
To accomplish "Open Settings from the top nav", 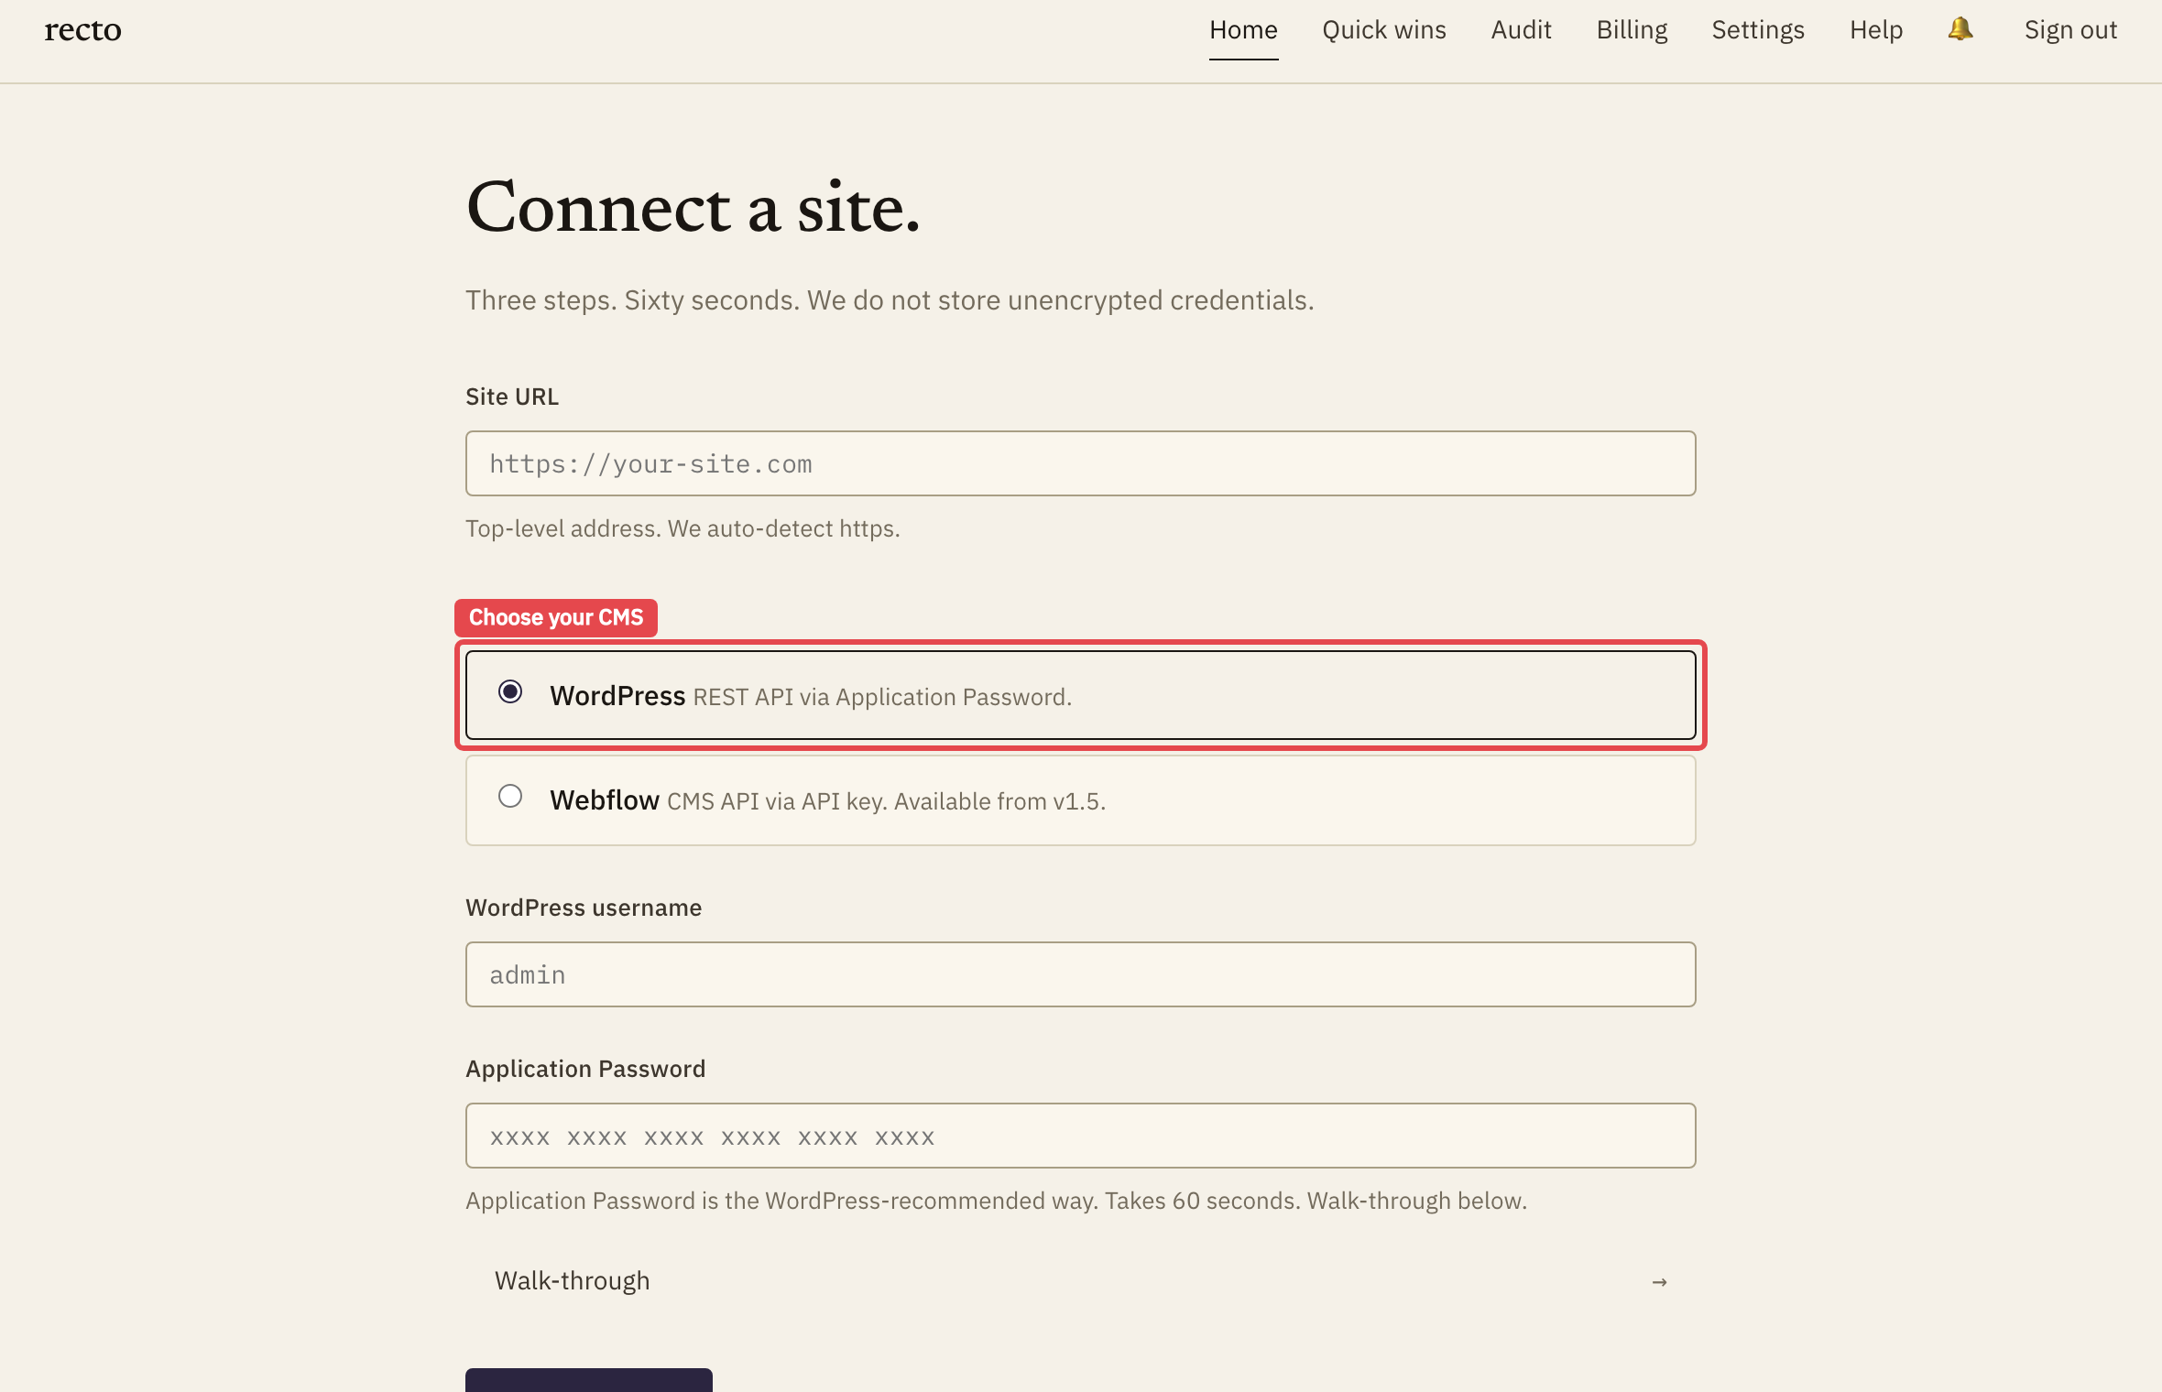I will [1757, 29].
